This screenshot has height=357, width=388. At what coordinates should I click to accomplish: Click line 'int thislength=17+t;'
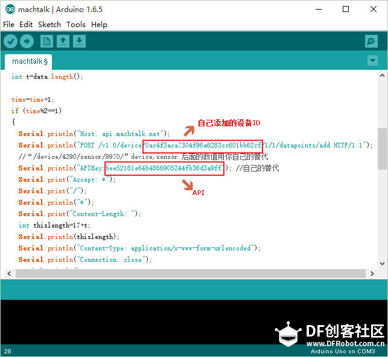tap(54, 225)
